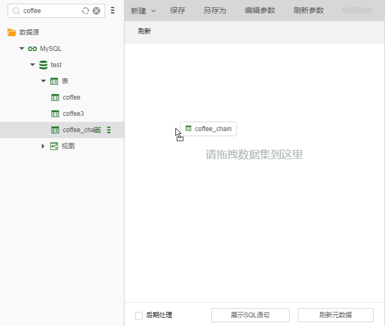Choose 另存为 from the toolbar
Image resolution: width=385 pixels, height=326 pixels.
214,11
